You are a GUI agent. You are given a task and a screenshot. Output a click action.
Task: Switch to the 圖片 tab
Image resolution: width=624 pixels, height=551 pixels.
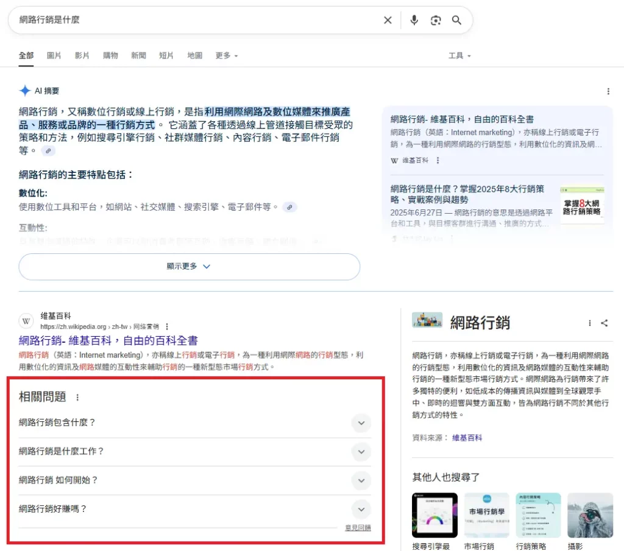point(54,55)
